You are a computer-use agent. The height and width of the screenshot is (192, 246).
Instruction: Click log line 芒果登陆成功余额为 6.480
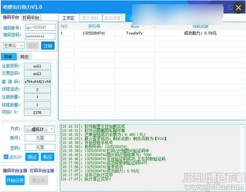[103, 134]
